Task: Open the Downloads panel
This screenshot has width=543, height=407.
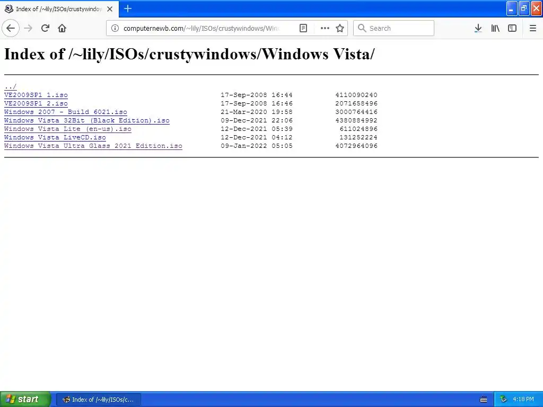Action: [x=478, y=28]
